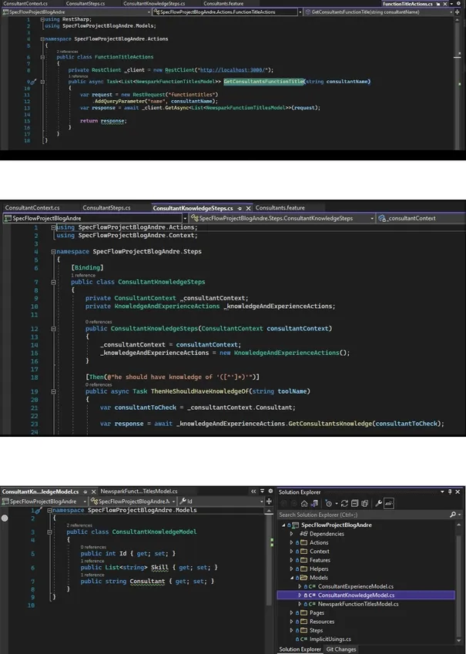Click the split editor plus icon

269,501
